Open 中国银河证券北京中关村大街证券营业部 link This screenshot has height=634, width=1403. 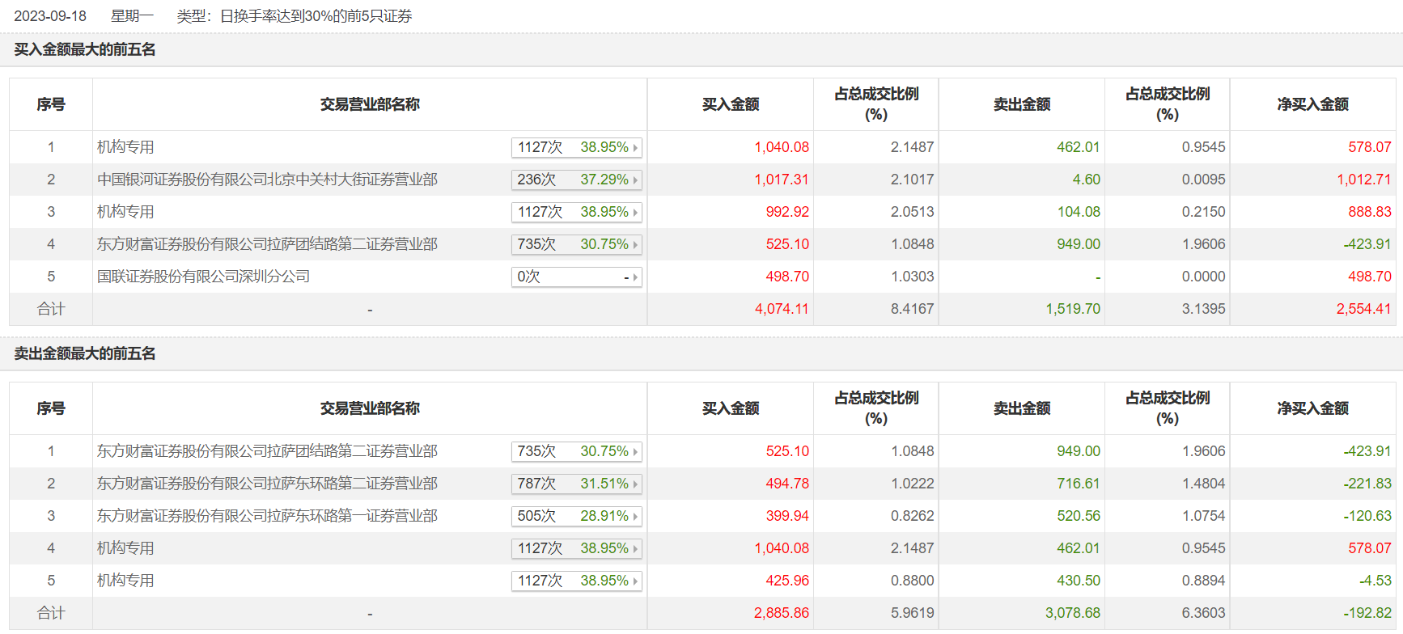point(267,180)
